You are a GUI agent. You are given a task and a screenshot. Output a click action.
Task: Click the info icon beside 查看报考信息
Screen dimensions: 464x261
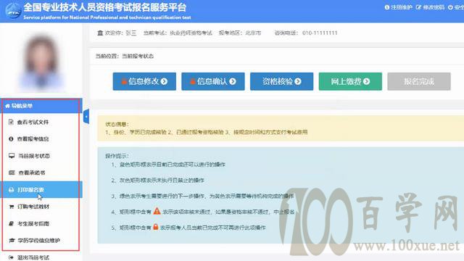(x=11, y=138)
